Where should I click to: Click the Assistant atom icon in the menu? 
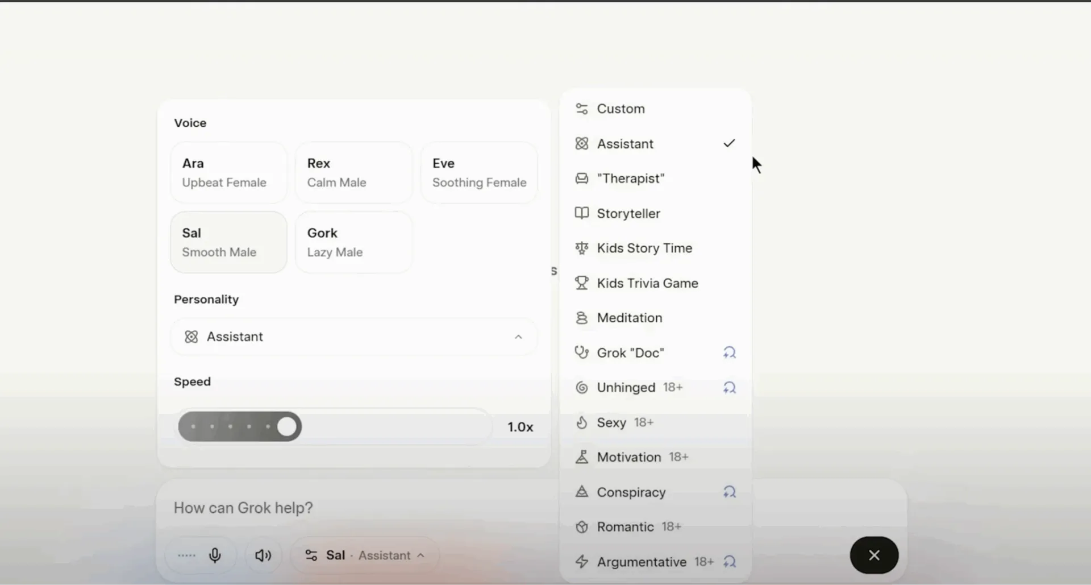pyautogui.click(x=581, y=144)
